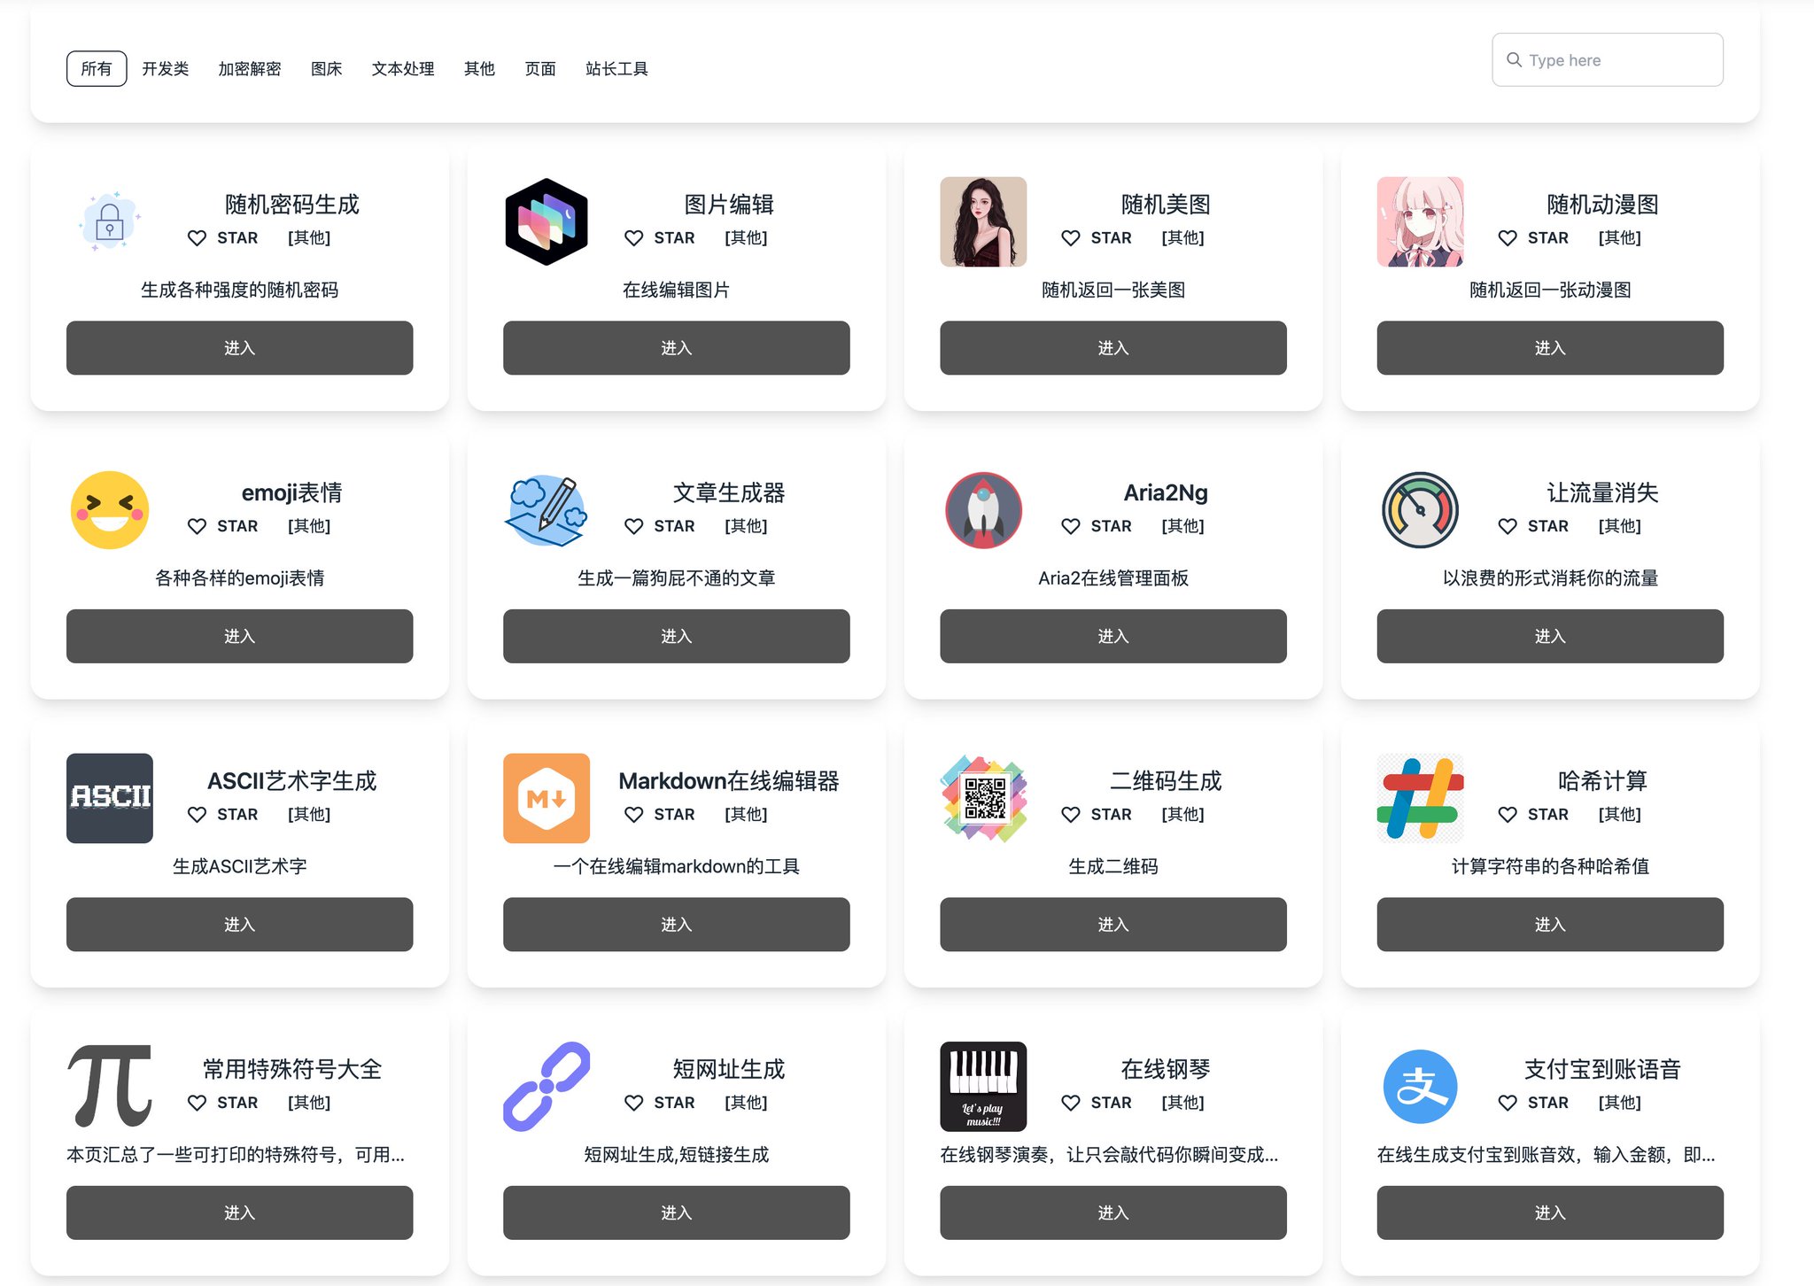Viewport: 1814px width, 1286px height.
Task: Click the short URL chain link icon
Action: tap(546, 1086)
